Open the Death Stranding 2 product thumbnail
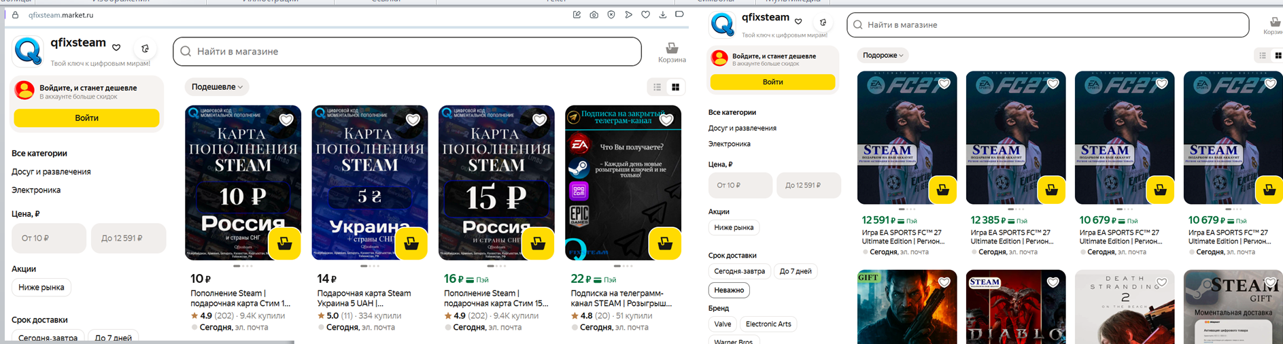1283x344 pixels. (x=1125, y=307)
